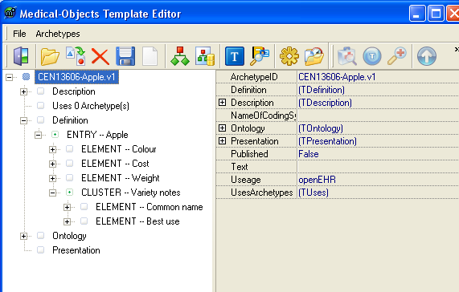This screenshot has width=459, height=292.
Task: Click the convert/import document arrow icon
Action: click(76, 56)
